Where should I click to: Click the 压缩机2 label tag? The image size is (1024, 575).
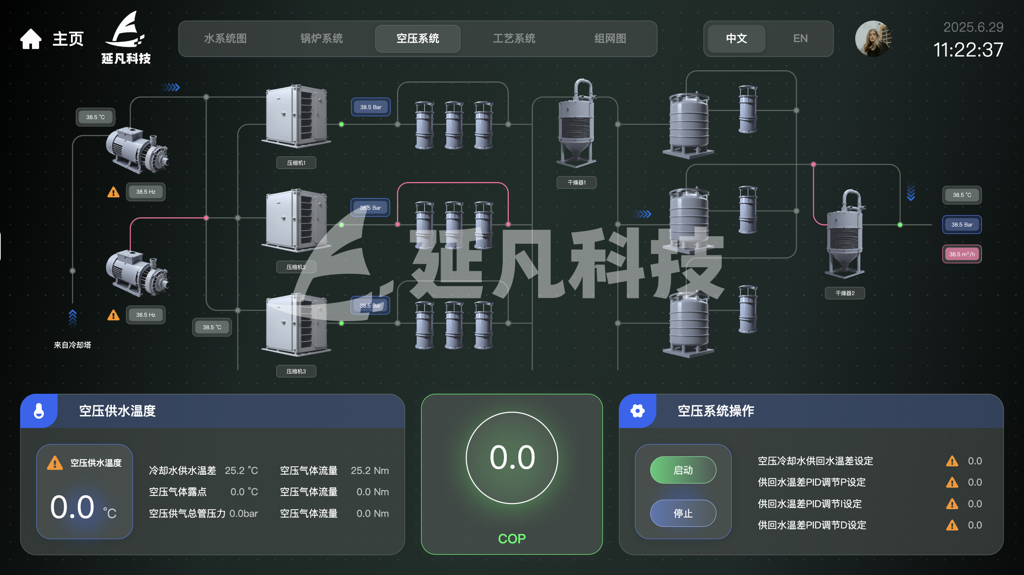click(296, 267)
